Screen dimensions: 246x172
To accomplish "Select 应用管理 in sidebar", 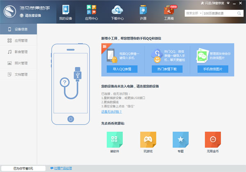I will (x=18, y=41).
